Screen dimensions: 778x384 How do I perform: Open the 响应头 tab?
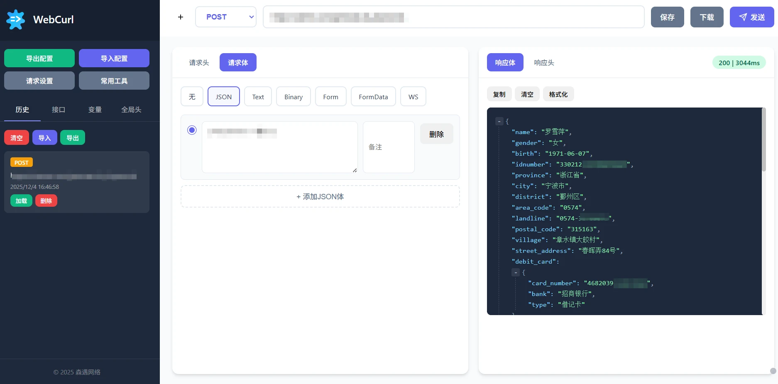click(544, 62)
